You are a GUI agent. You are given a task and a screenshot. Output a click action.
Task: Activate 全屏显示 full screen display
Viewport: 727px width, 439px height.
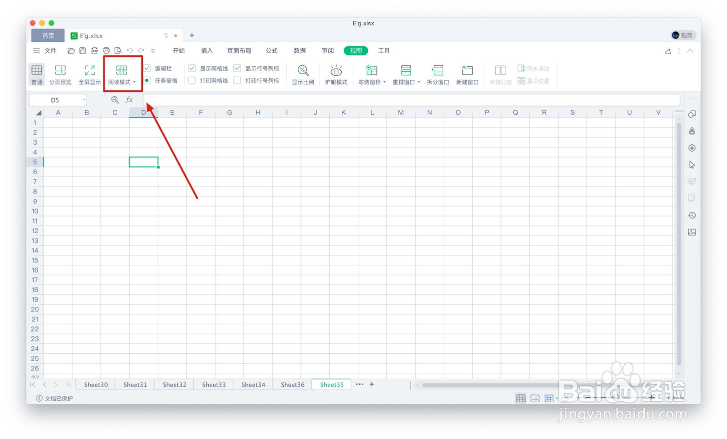tap(90, 74)
